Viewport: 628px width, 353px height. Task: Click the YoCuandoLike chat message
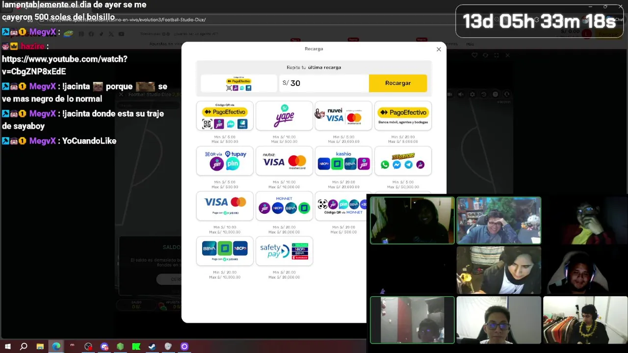coord(89,141)
